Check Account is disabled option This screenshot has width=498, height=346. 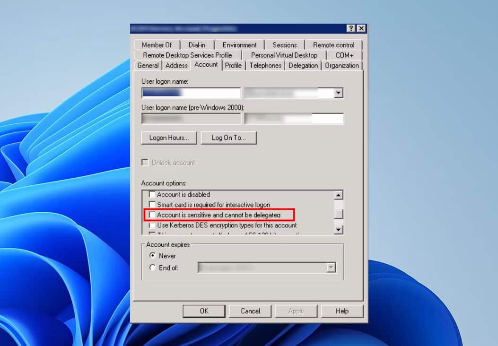[x=152, y=194]
